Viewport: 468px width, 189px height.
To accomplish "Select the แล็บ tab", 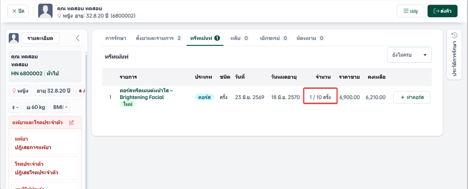I will click(240, 38).
